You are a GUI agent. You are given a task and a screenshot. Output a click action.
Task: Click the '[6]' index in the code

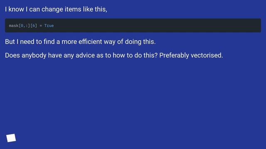(x=34, y=26)
